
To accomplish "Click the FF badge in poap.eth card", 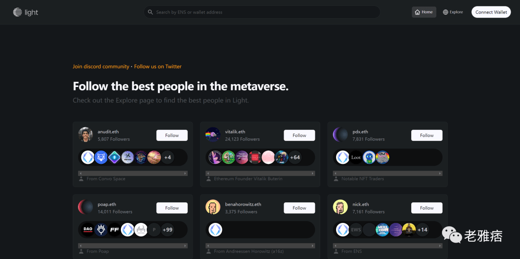I will 115,230.
